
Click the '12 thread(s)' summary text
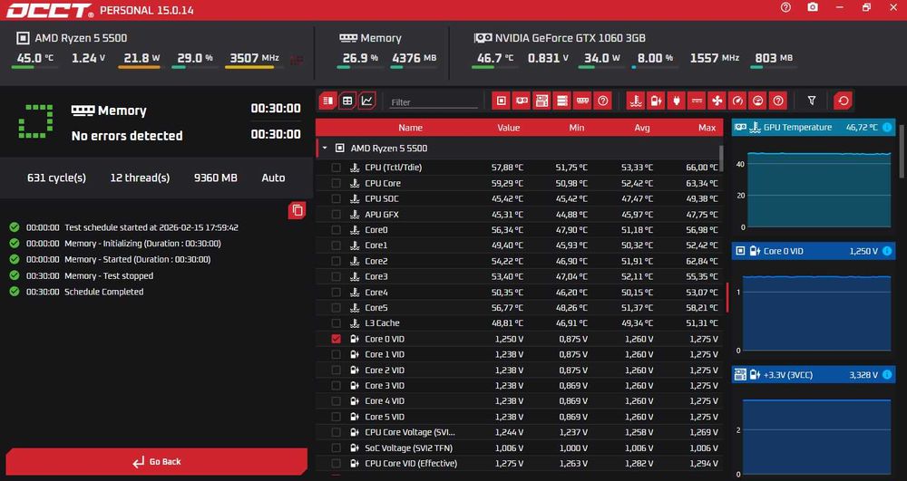[140, 178]
